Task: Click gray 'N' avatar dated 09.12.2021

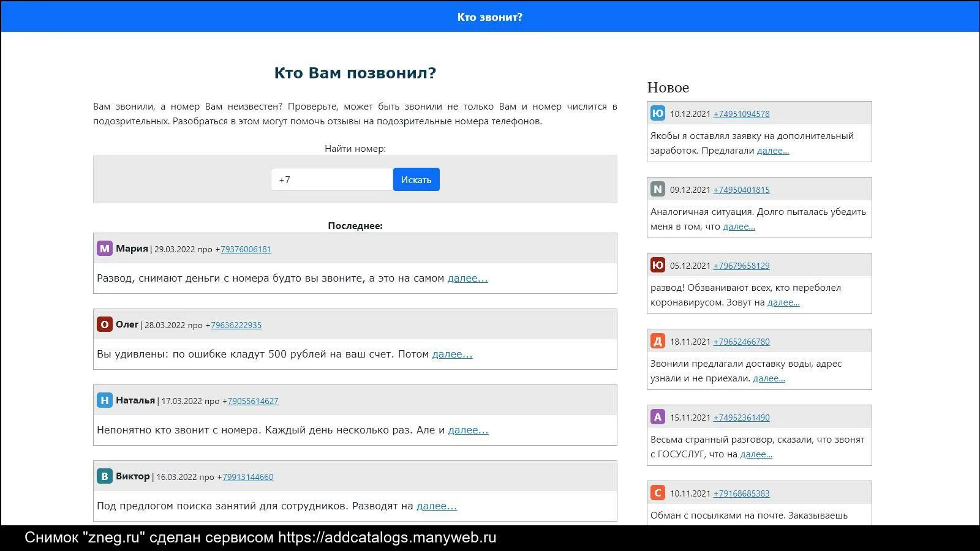Action: tap(658, 189)
